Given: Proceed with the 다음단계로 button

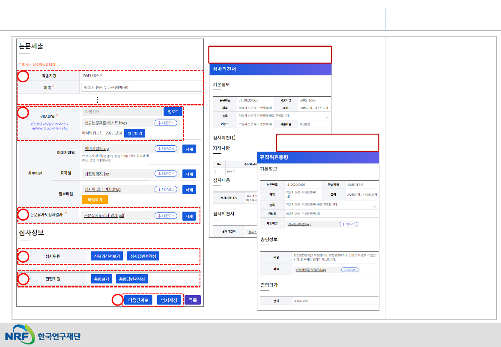Looking at the screenshot, I should [138, 300].
